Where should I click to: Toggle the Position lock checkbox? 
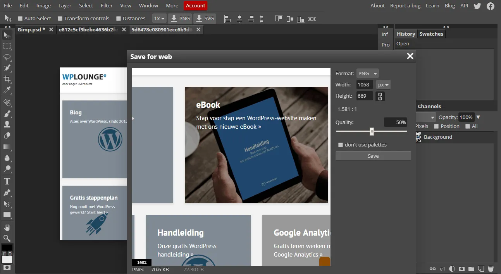(x=436, y=126)
